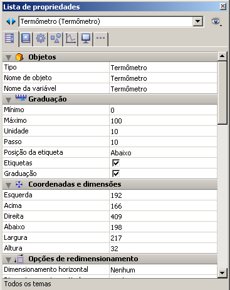230x290 pixels.
Task: Collapse the Objetos section
Action: tap(8, 58)
